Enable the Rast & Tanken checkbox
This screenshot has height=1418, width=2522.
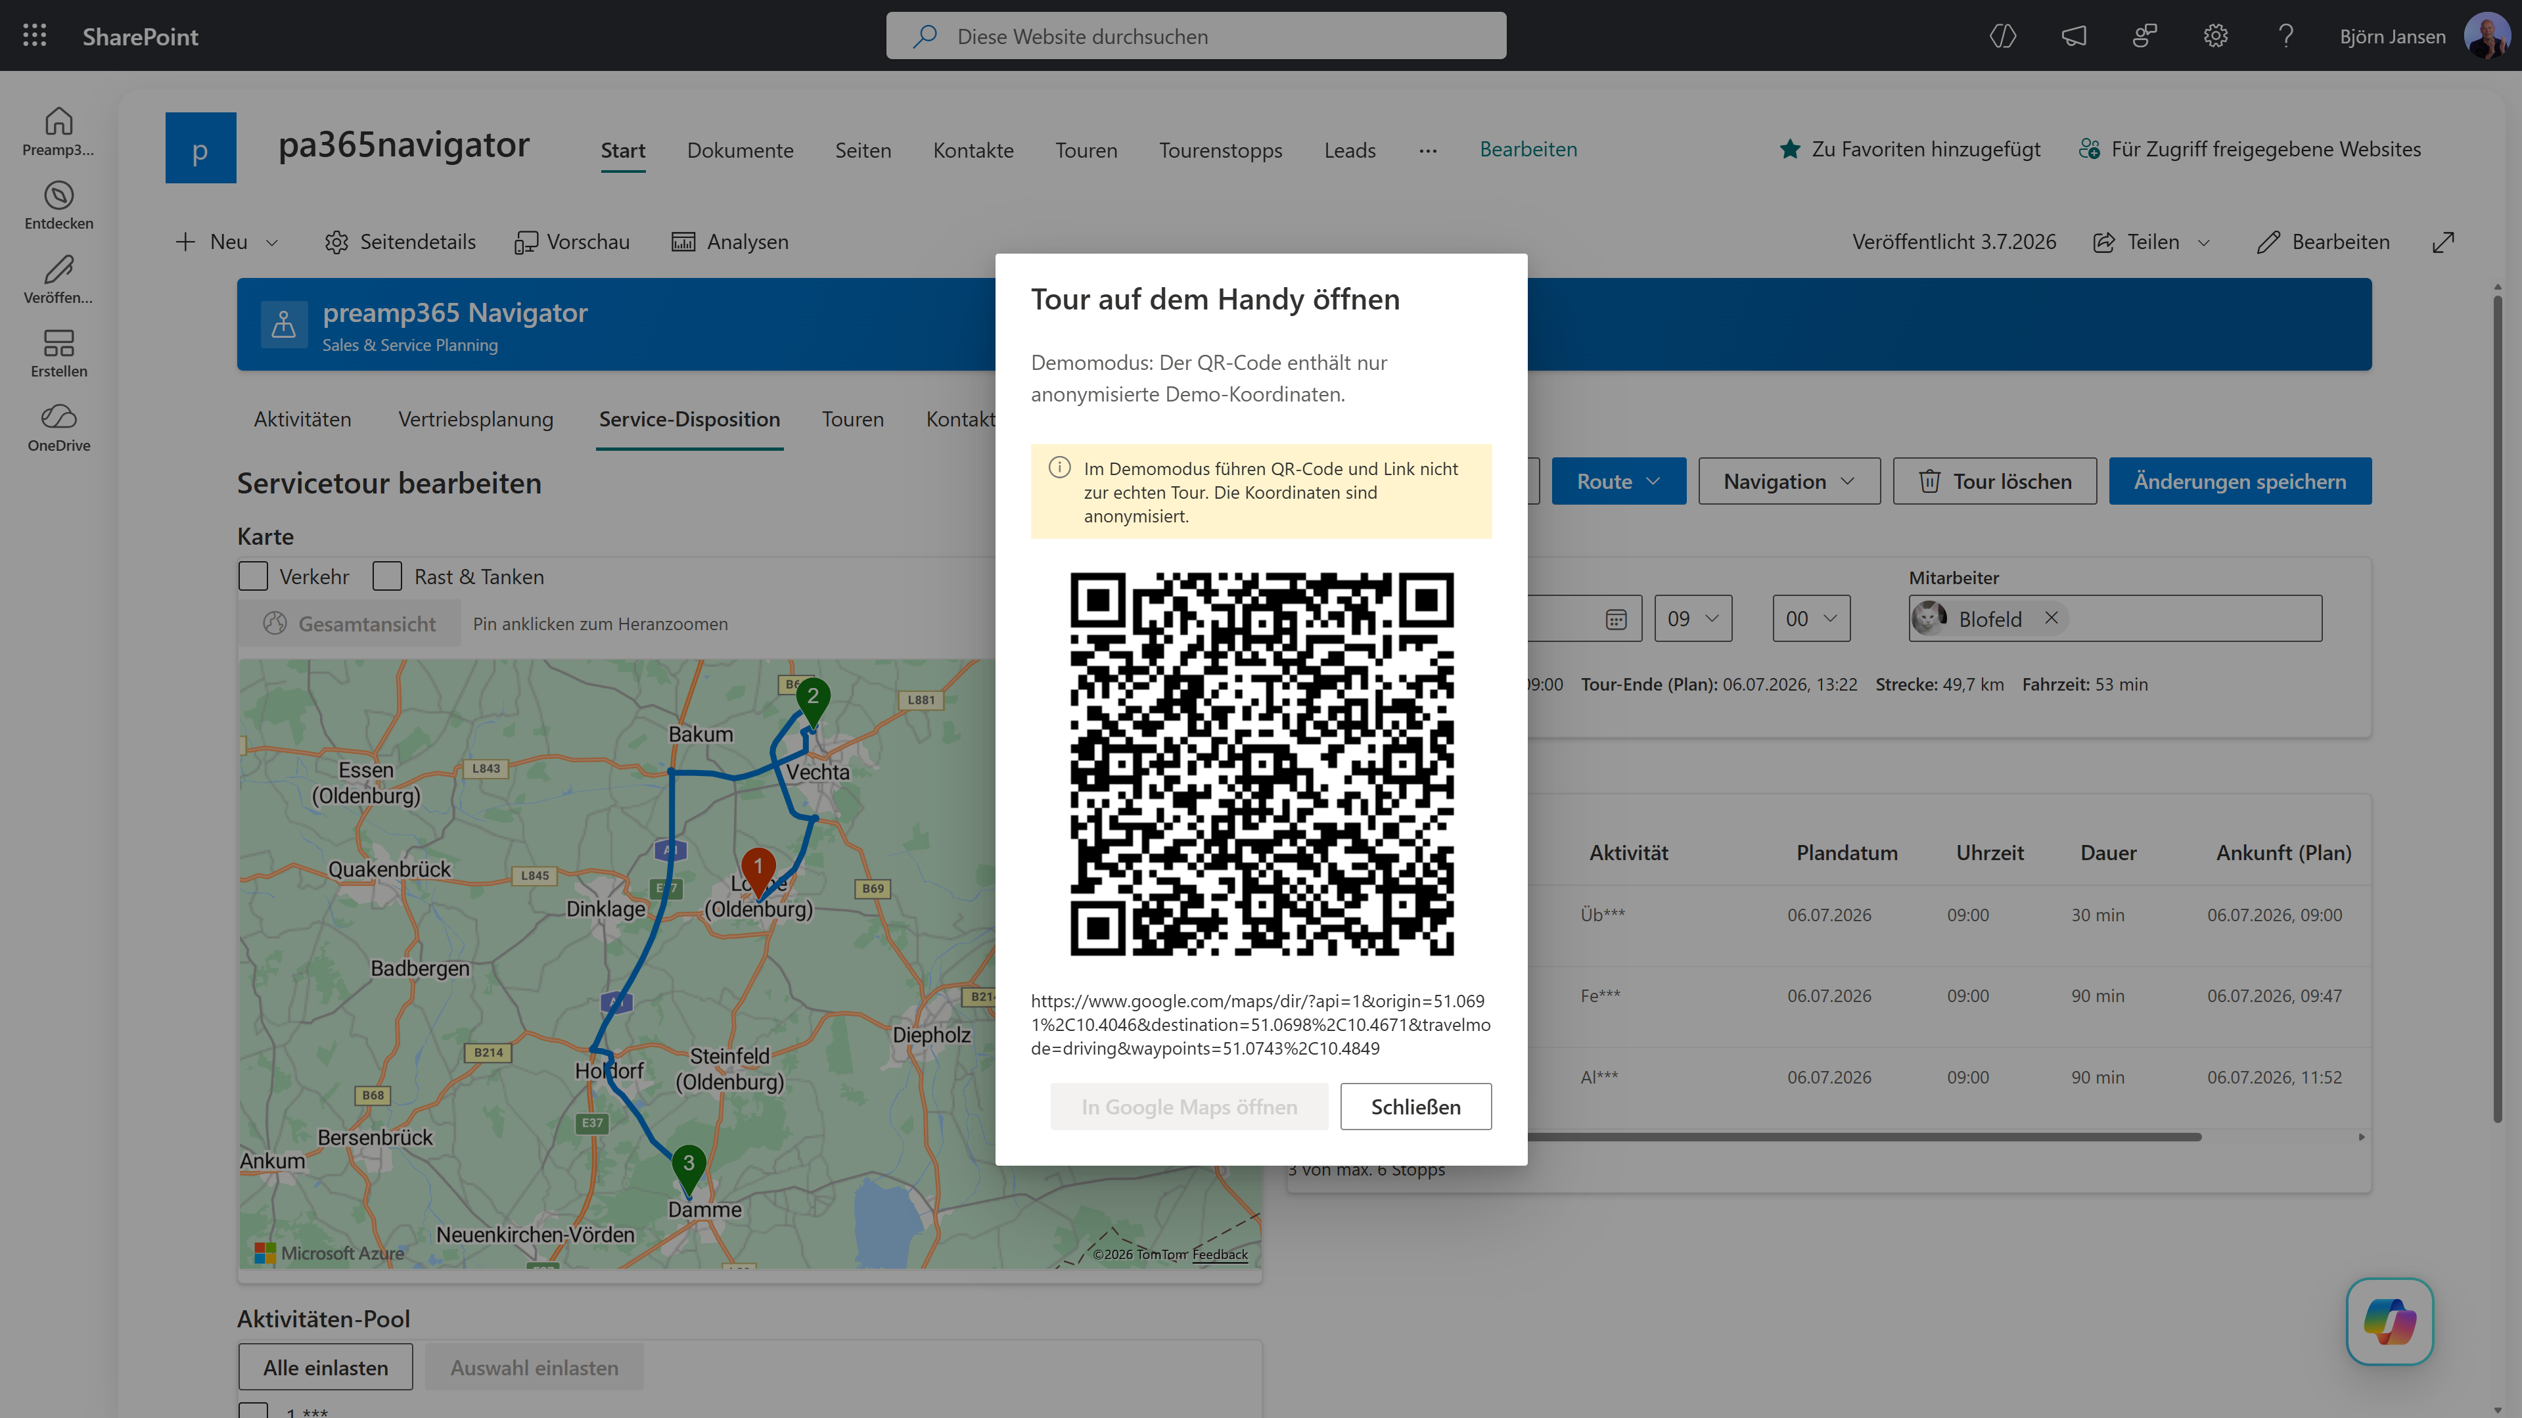(x=388, y=576)
